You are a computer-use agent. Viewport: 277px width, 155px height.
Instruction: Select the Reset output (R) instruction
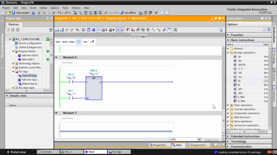(240, 73)
